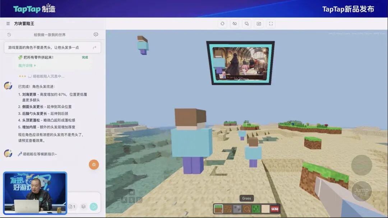This screenshot has height=218, width=388.
Task: Click the redo arrow on prompt message
Action: pyautogui.click(x=94, y=47)
